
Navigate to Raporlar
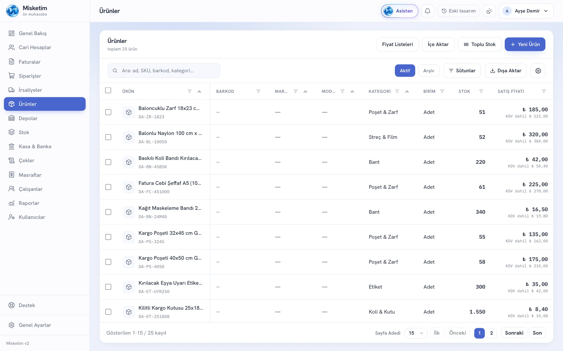(x=45, y=203)
